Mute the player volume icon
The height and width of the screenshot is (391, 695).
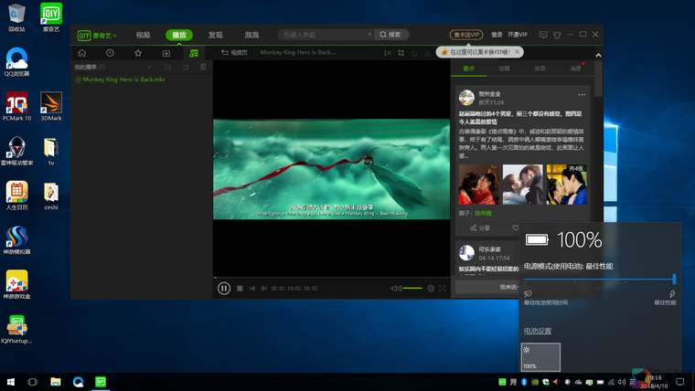click(x=396, y=289)
